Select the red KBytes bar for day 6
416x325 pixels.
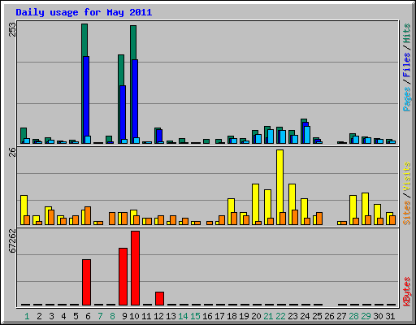pos(86,282)
